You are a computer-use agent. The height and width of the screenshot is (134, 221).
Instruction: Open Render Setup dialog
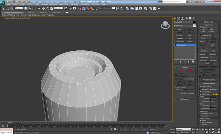pyautogui.click(x=151, y=8)
